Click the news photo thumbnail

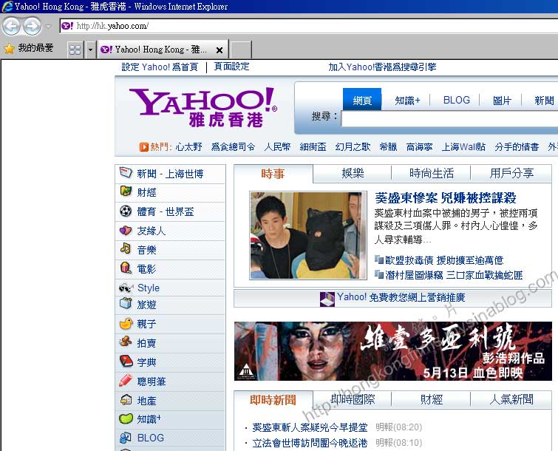click(x=307, y=235)
